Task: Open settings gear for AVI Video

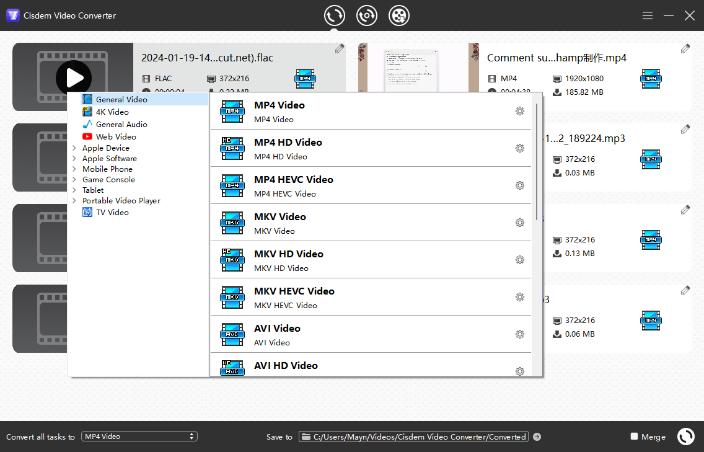Action: [x=520, y=334]
